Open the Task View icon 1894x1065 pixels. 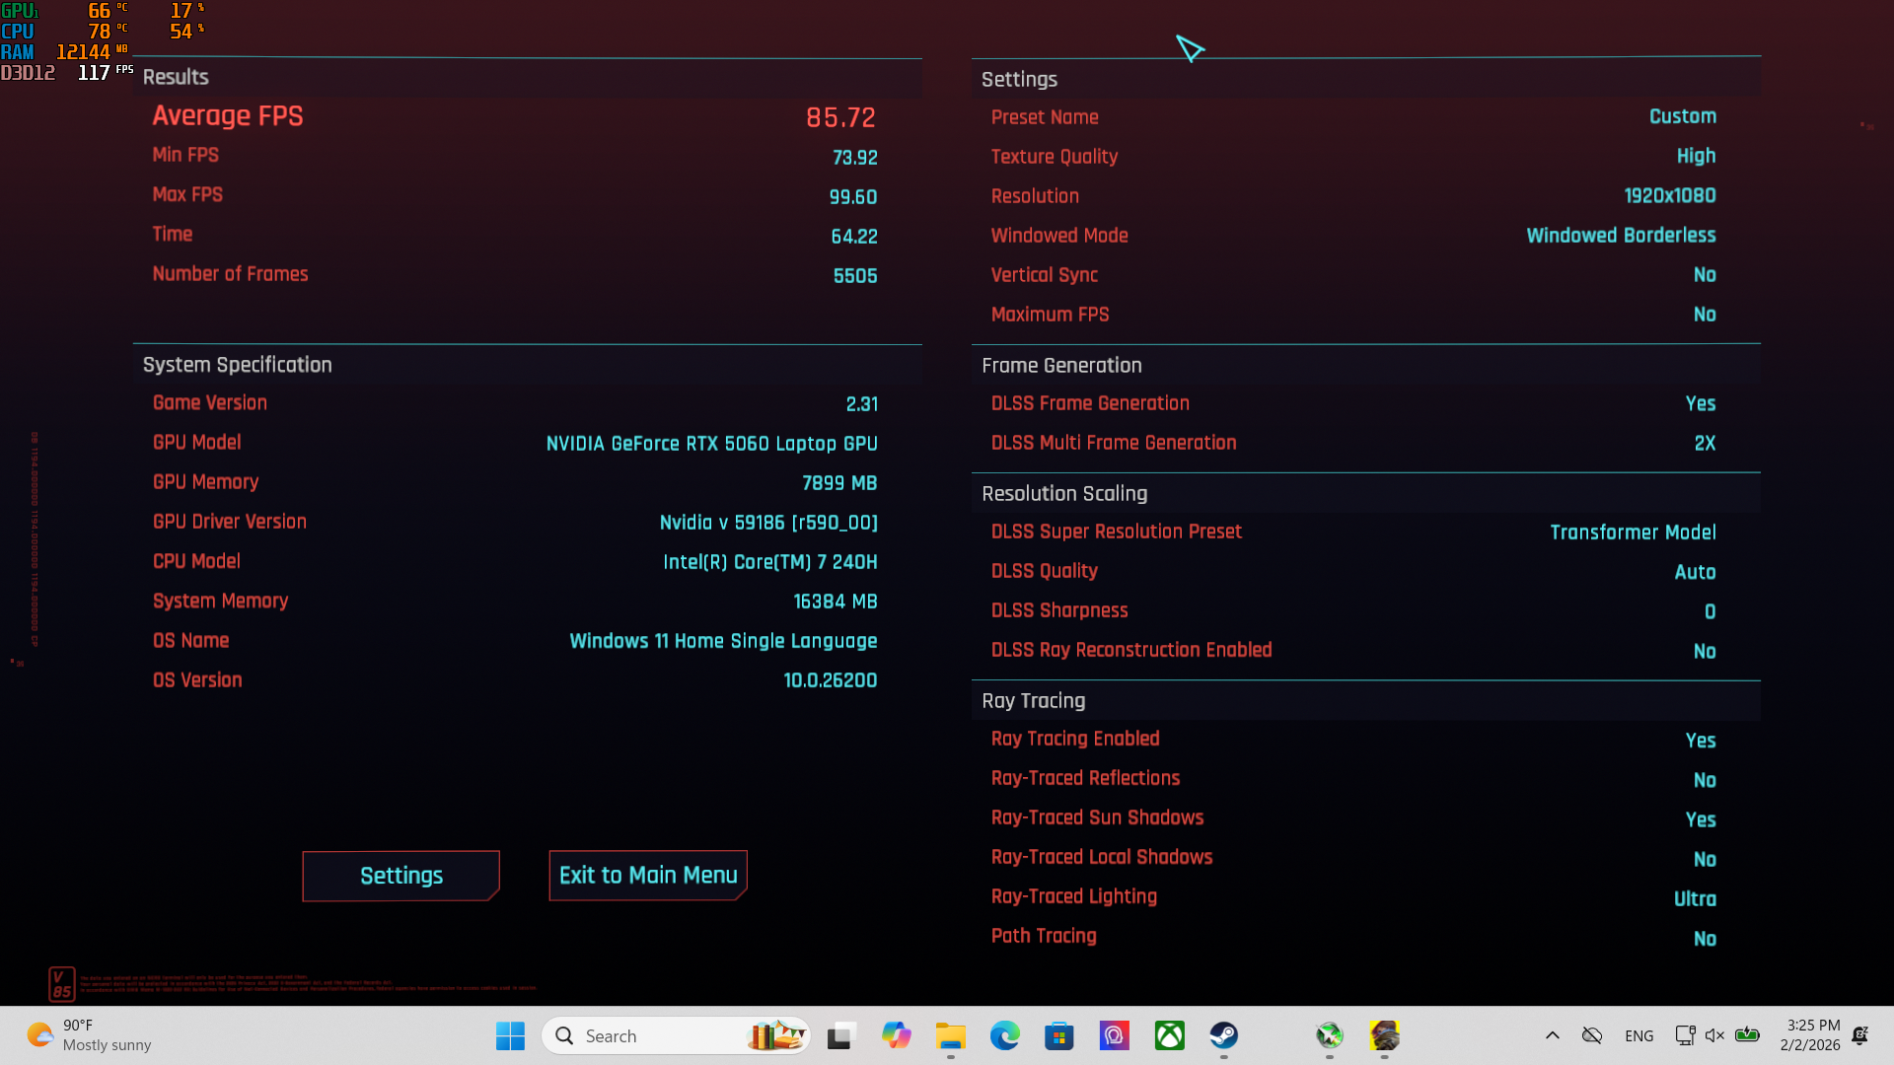click(x=839, y=1035)
